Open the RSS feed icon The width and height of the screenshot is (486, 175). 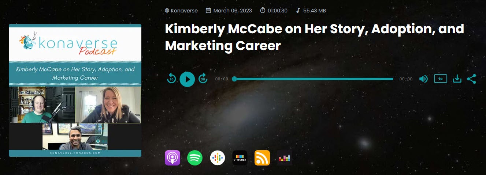[x=262, y=158]
